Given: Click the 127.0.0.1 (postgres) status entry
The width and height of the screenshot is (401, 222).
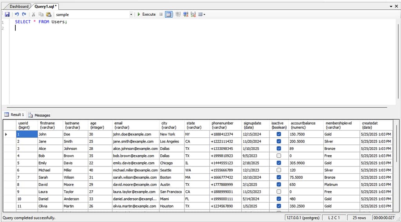Looking at the screenshot, I should click(303, 218).
